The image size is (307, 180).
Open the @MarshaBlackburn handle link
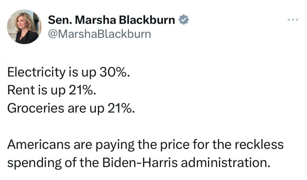click(x=99, y=34)
